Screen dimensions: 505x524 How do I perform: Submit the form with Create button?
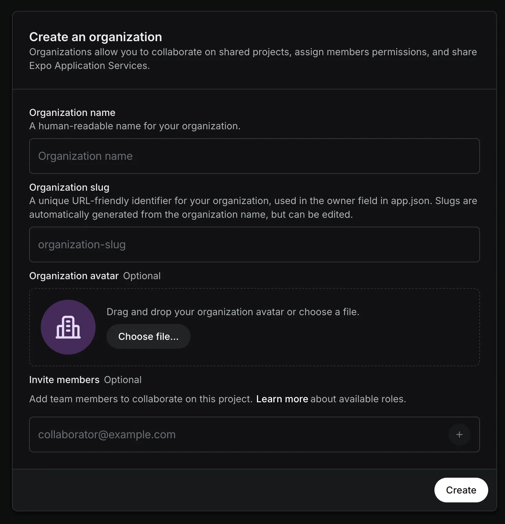pyautogui.click(x=461, y=490)
